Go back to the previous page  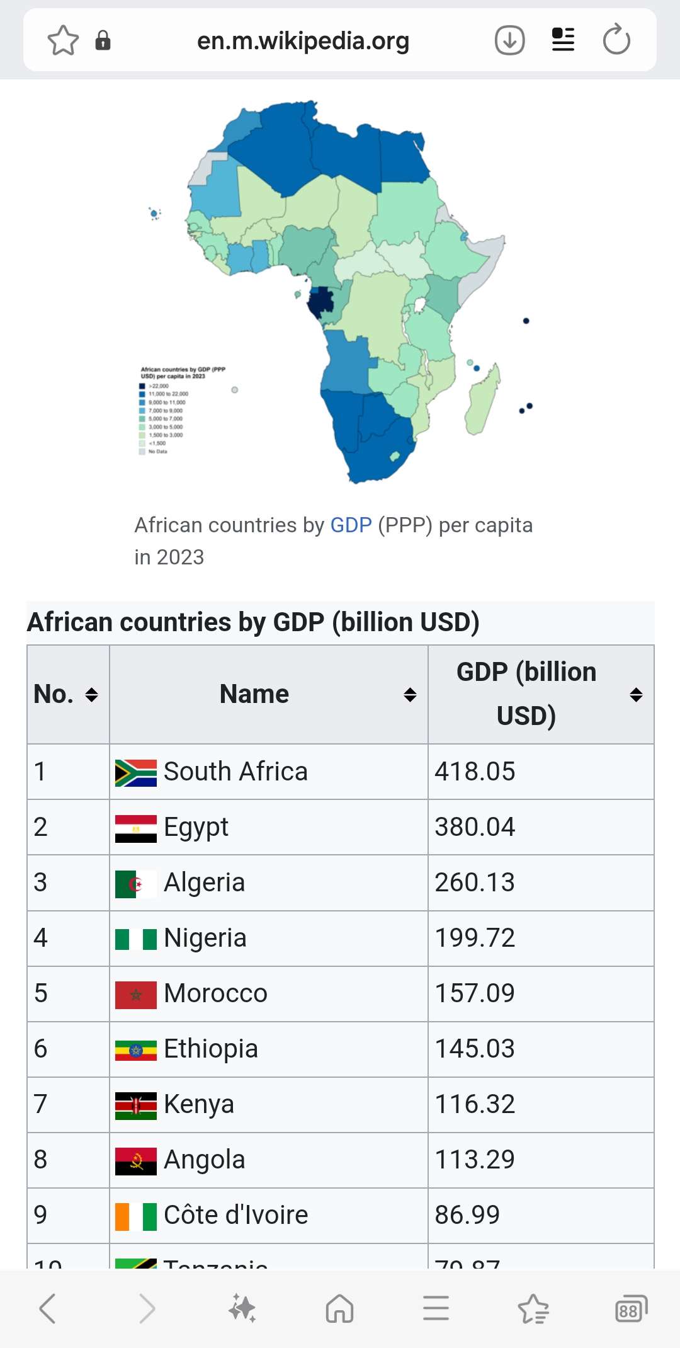(48, 1308)
